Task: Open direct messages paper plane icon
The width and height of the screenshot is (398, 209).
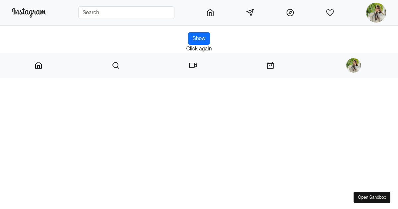Action: pos(250,13)
